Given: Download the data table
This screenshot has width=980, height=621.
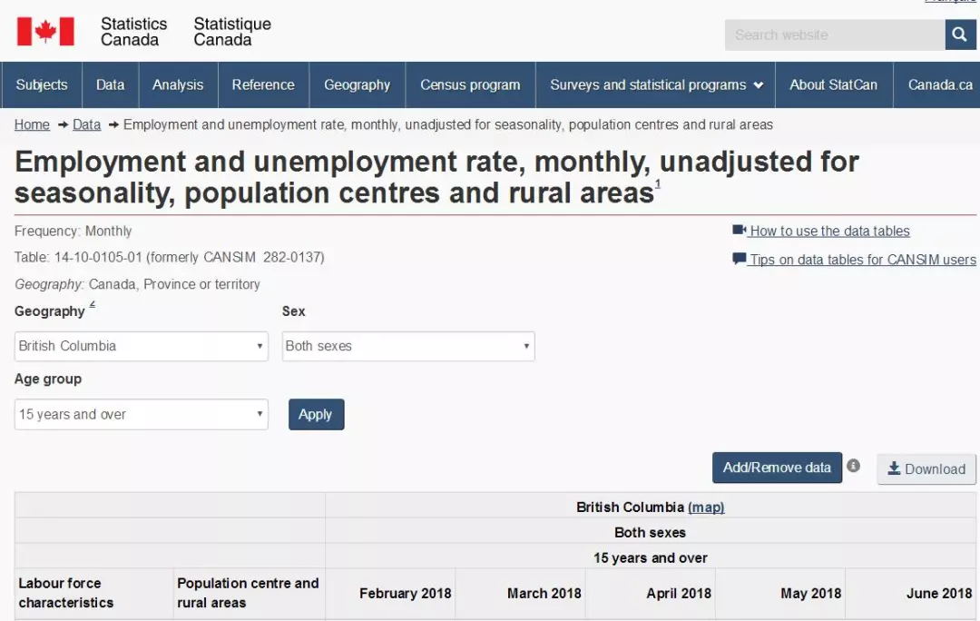Looking at the screenshot, I should click(x=926, y=469).
